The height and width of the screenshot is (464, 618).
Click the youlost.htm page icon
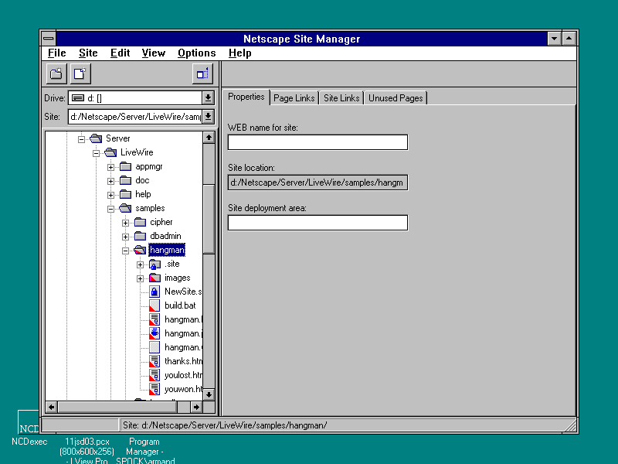154,375
